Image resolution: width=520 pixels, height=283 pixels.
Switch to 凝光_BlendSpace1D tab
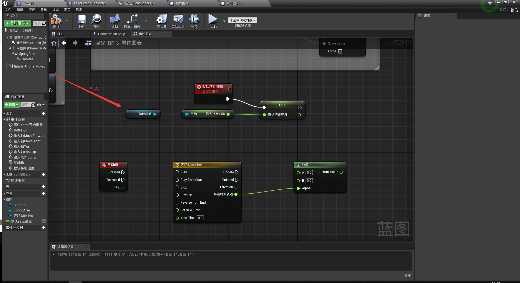click(x=139, y=3)
